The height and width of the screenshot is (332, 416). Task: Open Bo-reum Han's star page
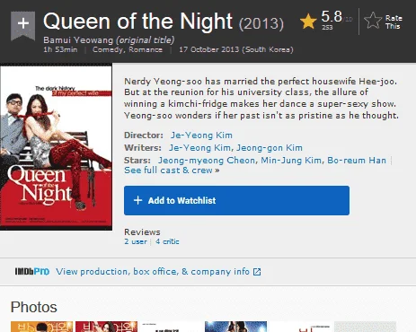click(357, 161)
